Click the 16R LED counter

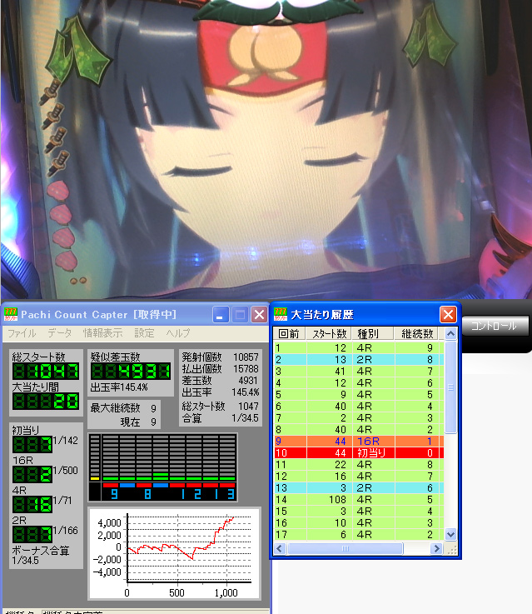click(x=32, y=475)
